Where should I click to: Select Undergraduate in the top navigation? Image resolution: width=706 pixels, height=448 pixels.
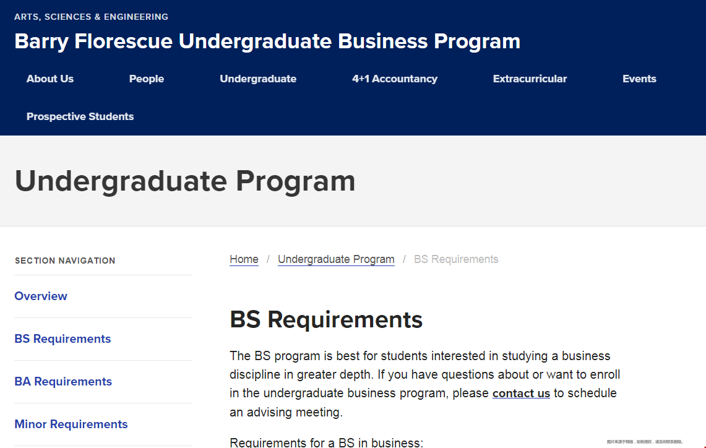[258, 79]
